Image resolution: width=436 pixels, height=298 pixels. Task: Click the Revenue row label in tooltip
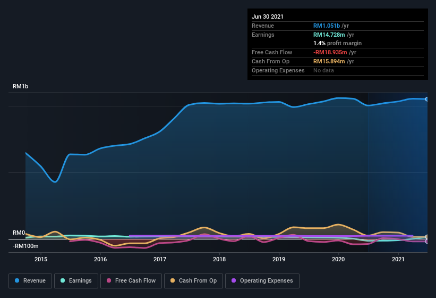[x=263, y=26]
